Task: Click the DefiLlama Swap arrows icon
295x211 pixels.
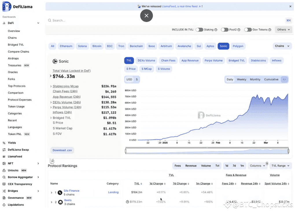Action: (4, 150)
